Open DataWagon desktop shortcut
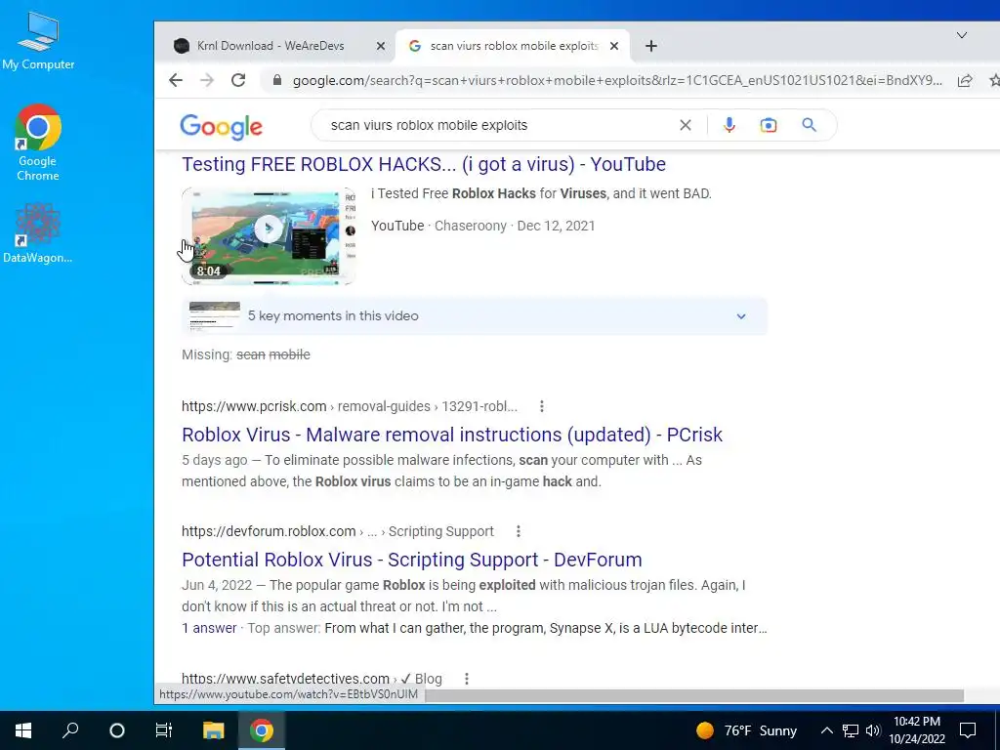1000x750 pixels. coord(38,232)
